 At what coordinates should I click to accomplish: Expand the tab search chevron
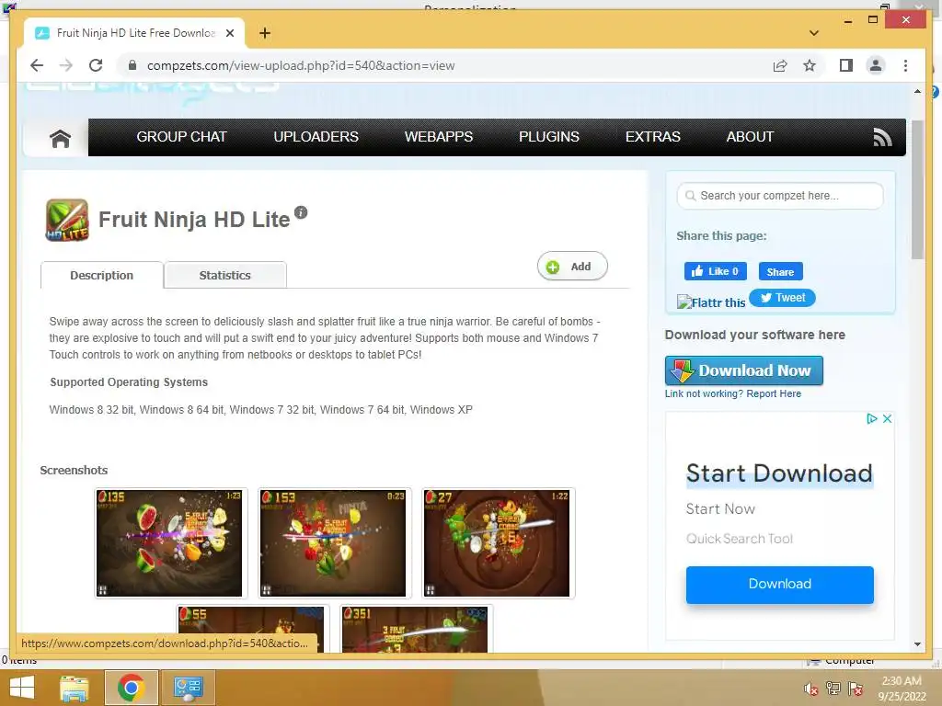click(x=814, y=33)
